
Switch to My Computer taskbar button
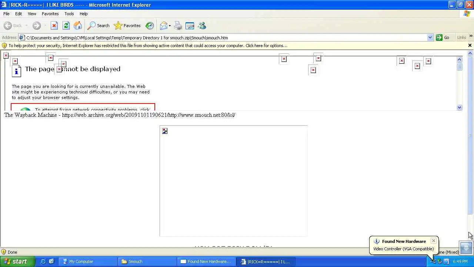(89, 261)
